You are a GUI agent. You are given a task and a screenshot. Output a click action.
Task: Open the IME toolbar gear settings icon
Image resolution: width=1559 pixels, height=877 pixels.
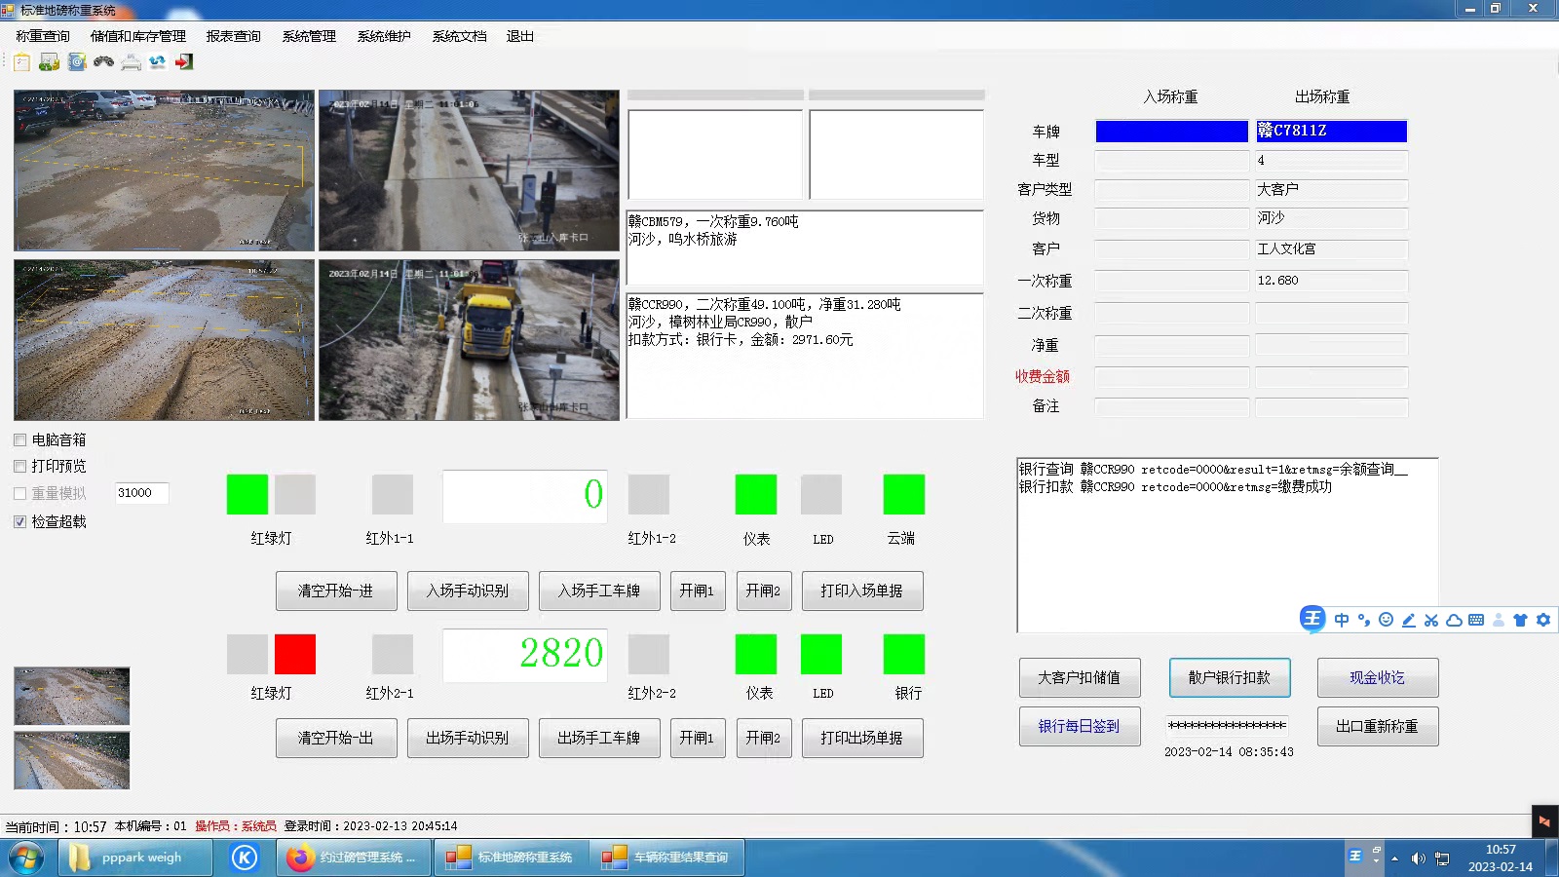coord(1543,620)
